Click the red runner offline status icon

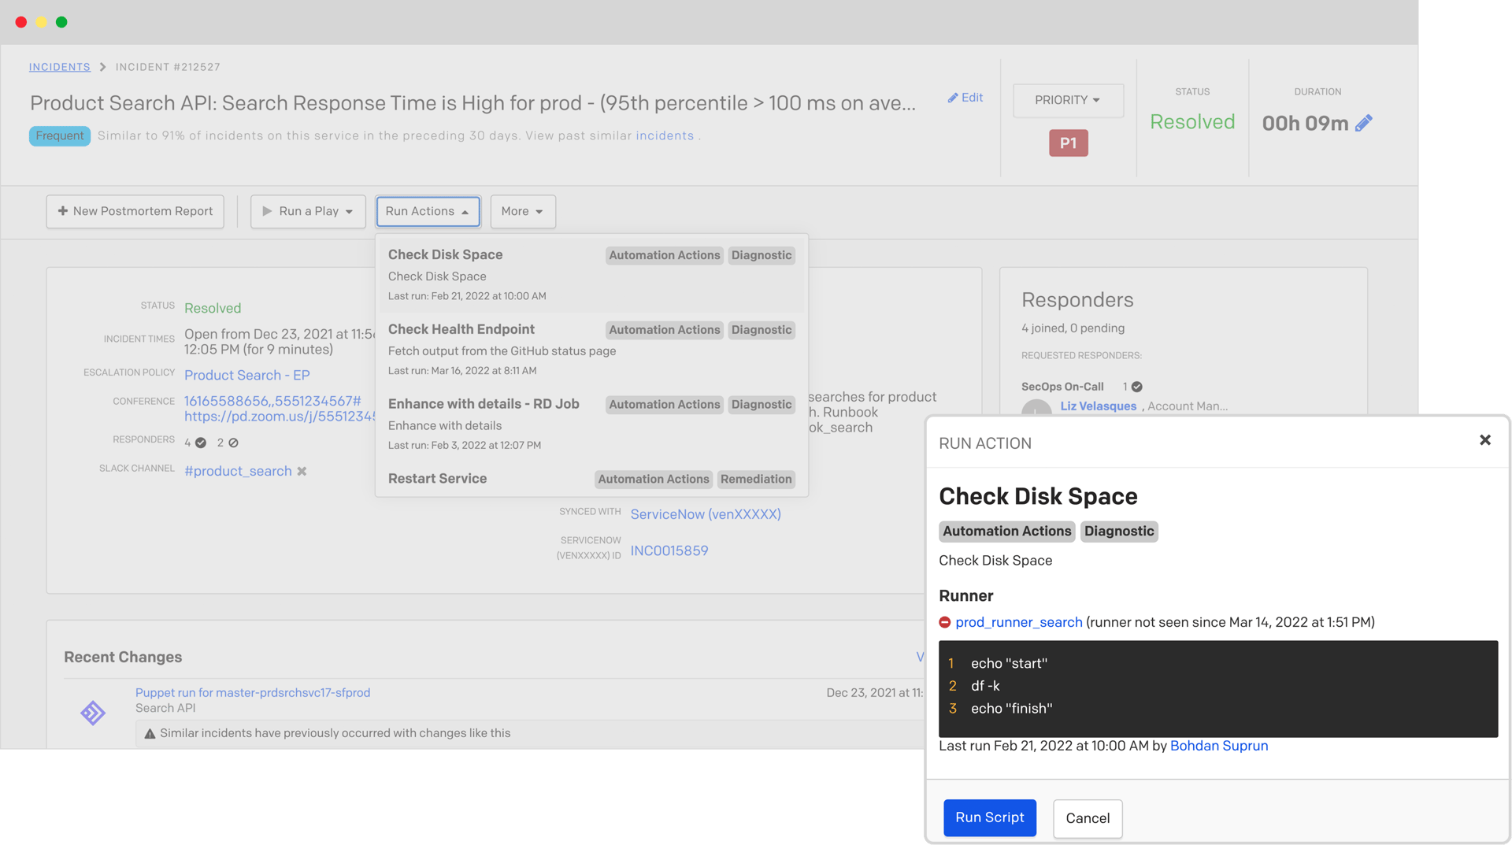[x=945, y=622]
